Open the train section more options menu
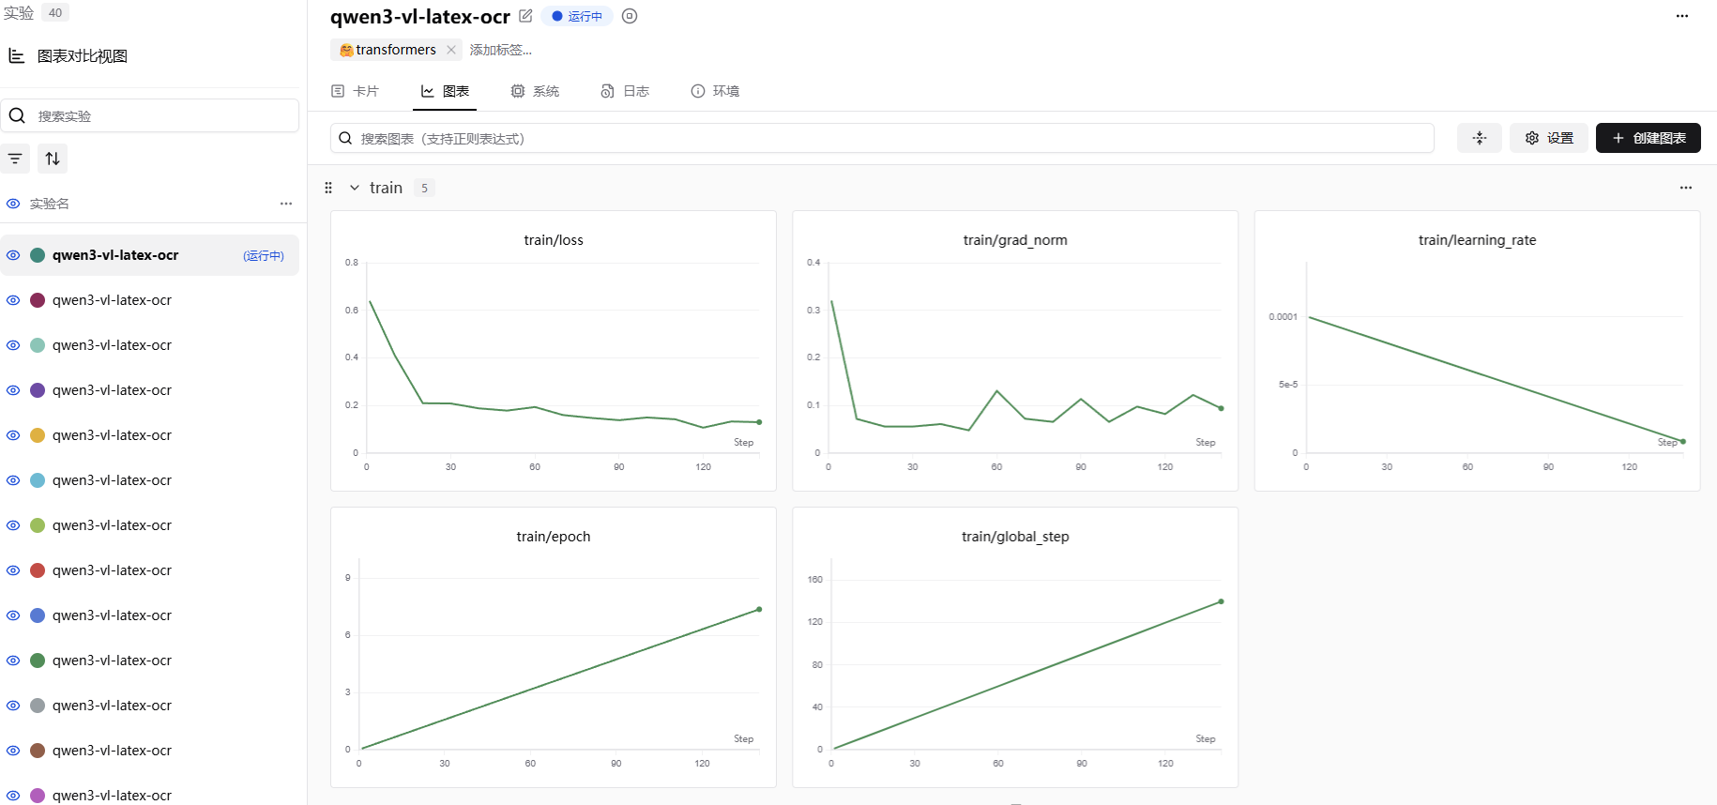Image resolution: width=1717 pixels, height=805 pixels. click(x=1685, y=188)
